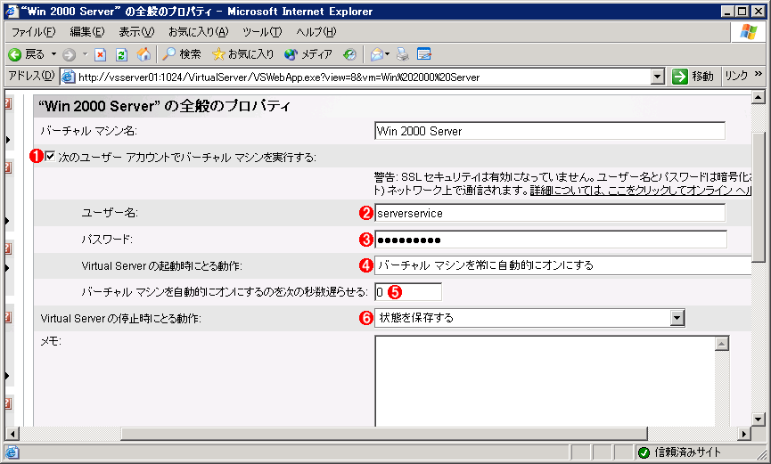Open the ツール(T) menu
Image resolution: width=771 pixels, height=464 pixels.
pos(262,32)
